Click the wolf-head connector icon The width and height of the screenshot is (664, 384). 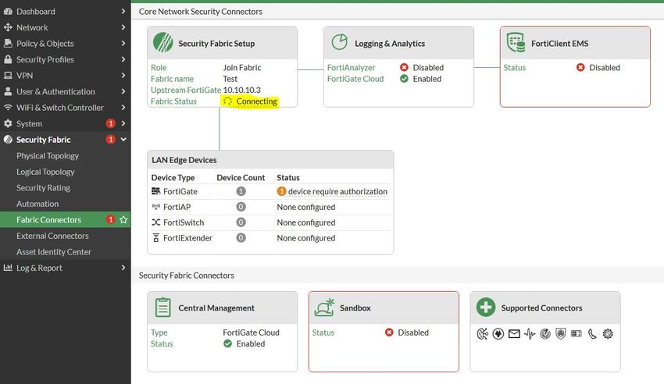click(498, 334)
